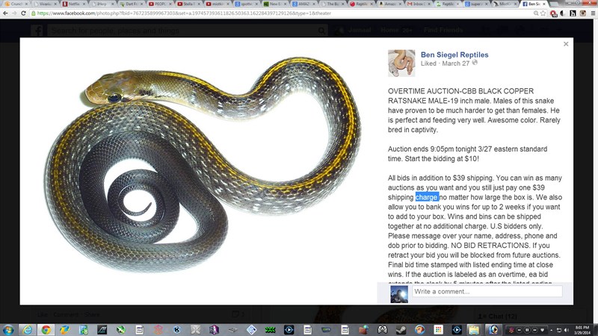The width and height of the screenshot is (598, 336).
Task: Click the Facebook search box behind the overlay
Action: pos(187,30)
